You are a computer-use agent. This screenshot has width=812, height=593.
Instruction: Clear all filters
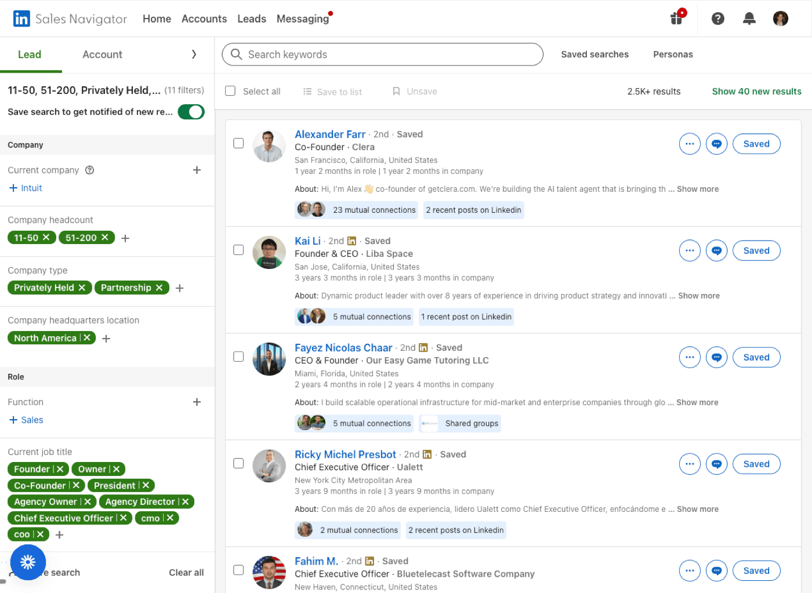(186, 572)
